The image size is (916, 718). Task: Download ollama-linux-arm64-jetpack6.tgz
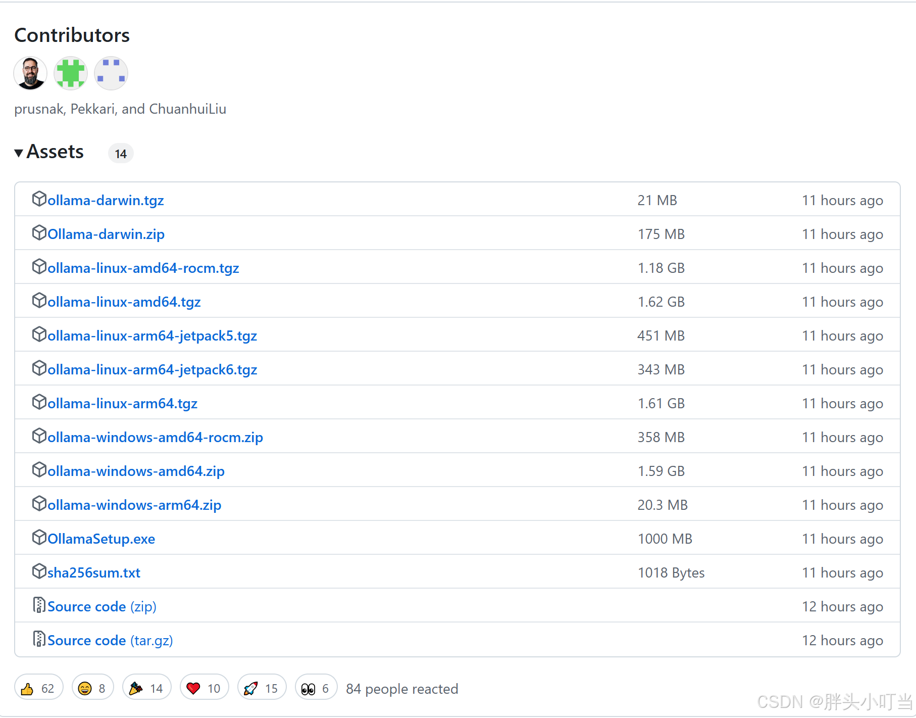[152, 369]
